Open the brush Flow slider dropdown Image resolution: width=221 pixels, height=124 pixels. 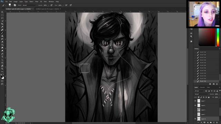(x=63, y=5)
